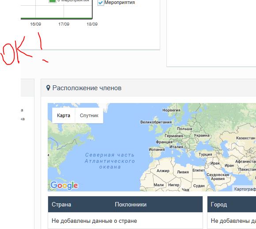This screenshot has width=256, height=229.
Task: Click Не добавлены данные о стране row
Action: click(125, 221)
